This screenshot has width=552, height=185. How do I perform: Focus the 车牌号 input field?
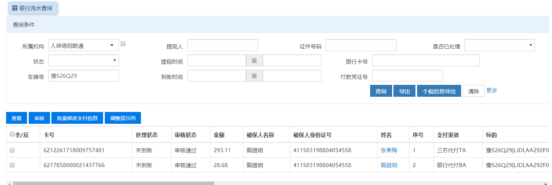tap(83, 76)
